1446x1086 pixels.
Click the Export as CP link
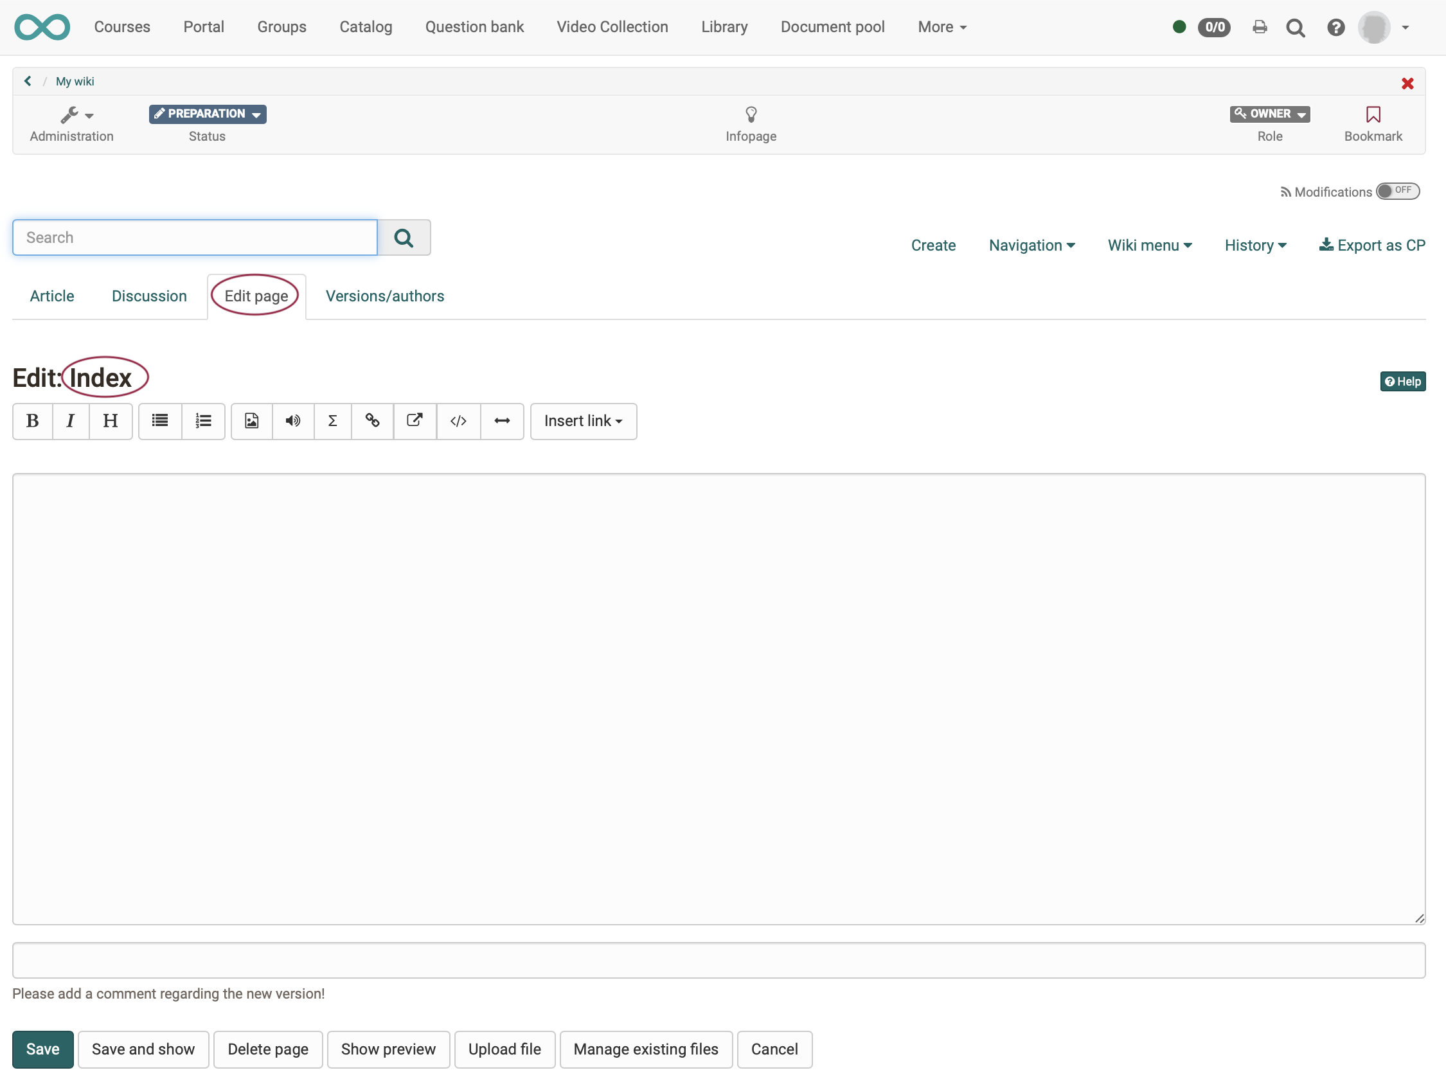click(x=1371, y=245)
